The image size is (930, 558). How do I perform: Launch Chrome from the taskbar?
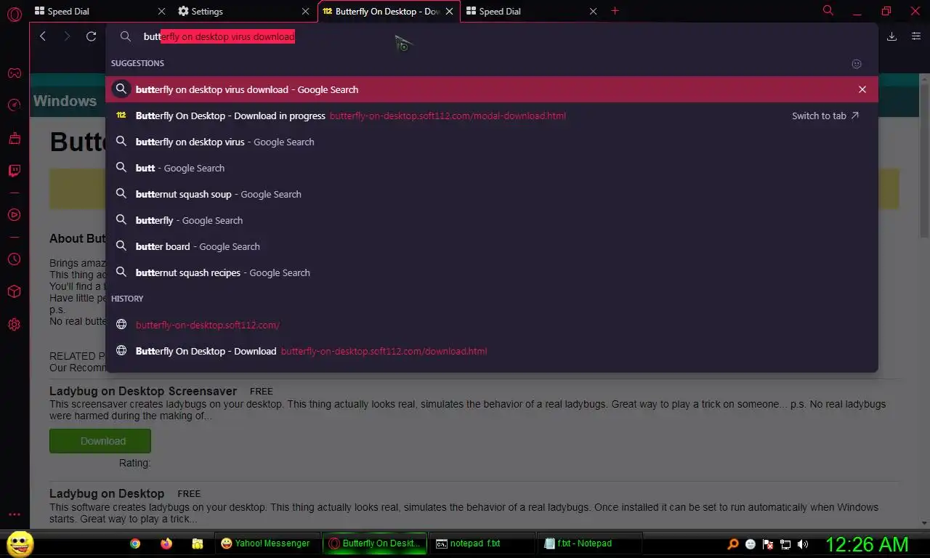tap(135, 543)
